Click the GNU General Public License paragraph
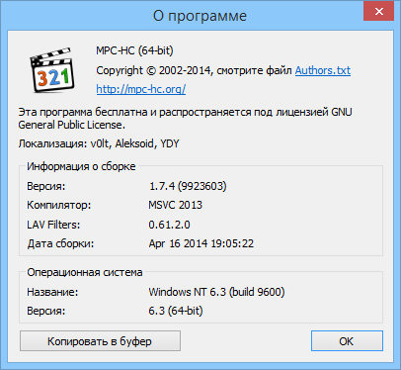This screenshot has width=401, height=370. tap(185, 119)
